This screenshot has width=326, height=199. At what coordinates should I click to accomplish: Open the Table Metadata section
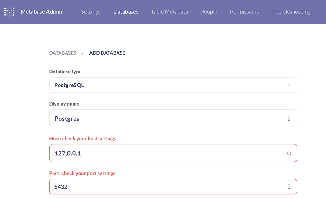(x=169, y=11)
